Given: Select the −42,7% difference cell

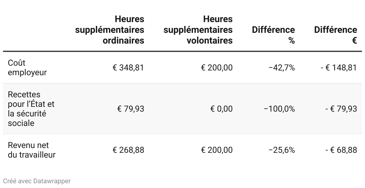Looking at the screenshot, I should coord(282,67).
